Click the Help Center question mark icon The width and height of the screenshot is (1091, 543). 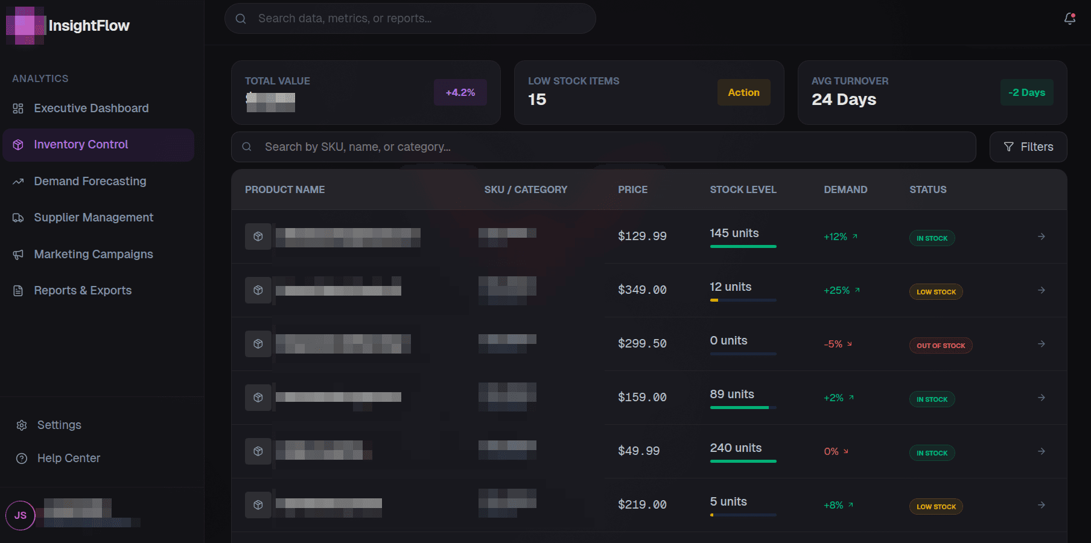[x=21, y=458]
